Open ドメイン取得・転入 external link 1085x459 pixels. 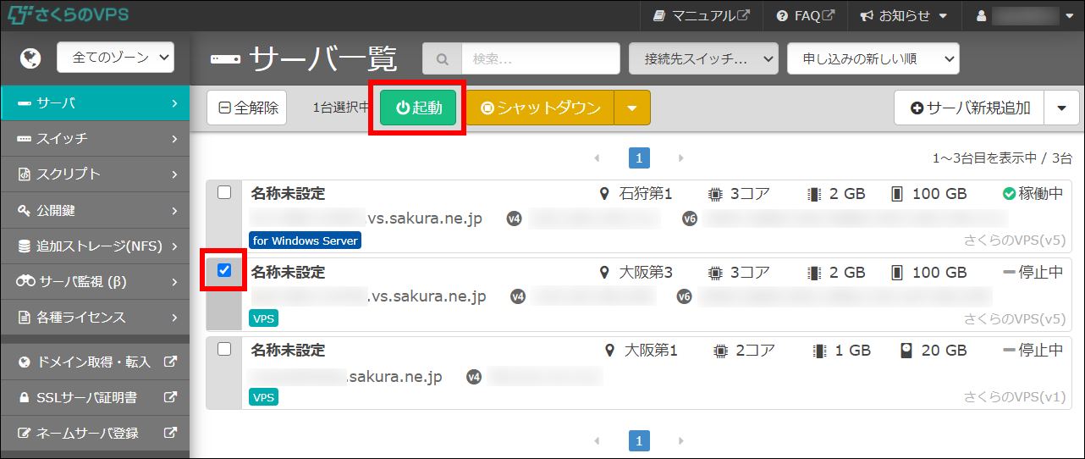click(95, 362)
